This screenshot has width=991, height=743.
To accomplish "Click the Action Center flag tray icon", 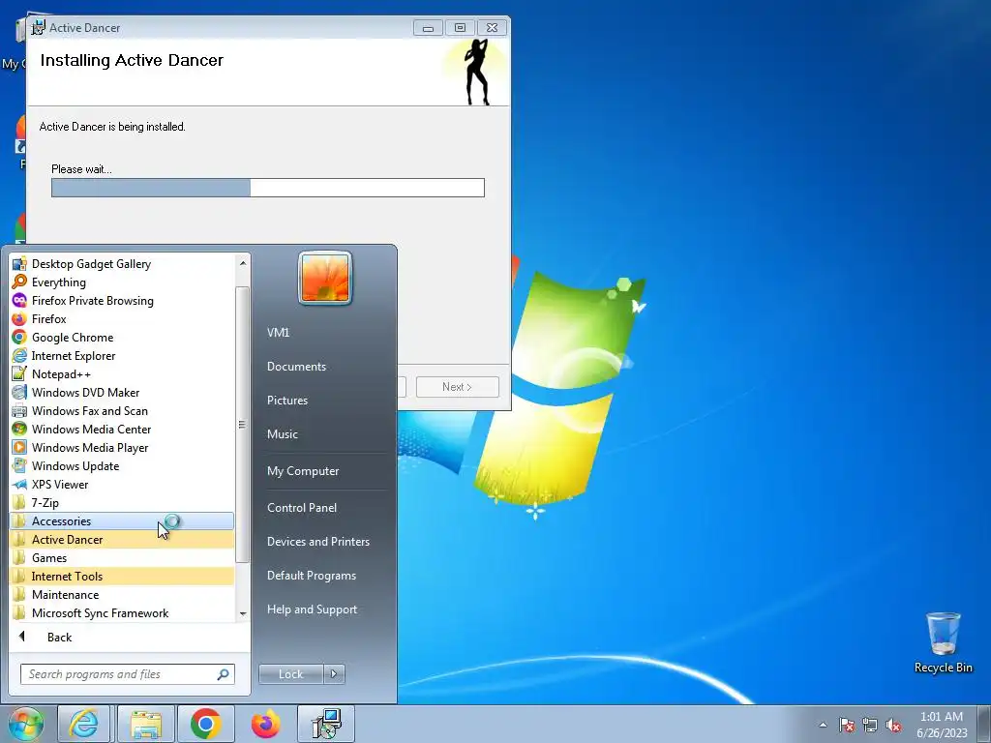I will [847, 725].
